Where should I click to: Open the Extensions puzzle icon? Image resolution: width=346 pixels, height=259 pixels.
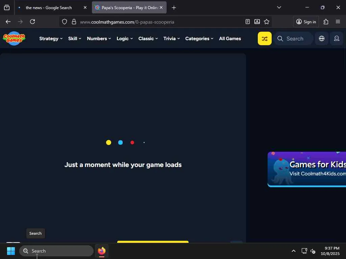[x=326, y=22]
